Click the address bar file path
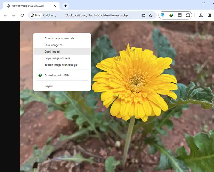This screenshot has height=172, width=214. tap(85, 15)
